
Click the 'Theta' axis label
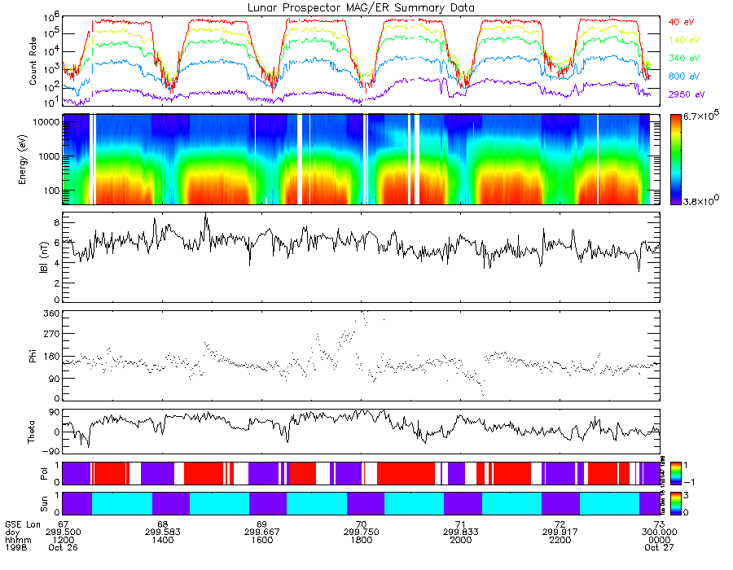tap(31, 432)
